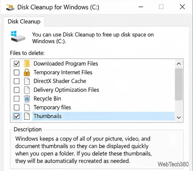
Task: Click the Disk Cleanup title bar drive icon
Action: click(10, 8)
